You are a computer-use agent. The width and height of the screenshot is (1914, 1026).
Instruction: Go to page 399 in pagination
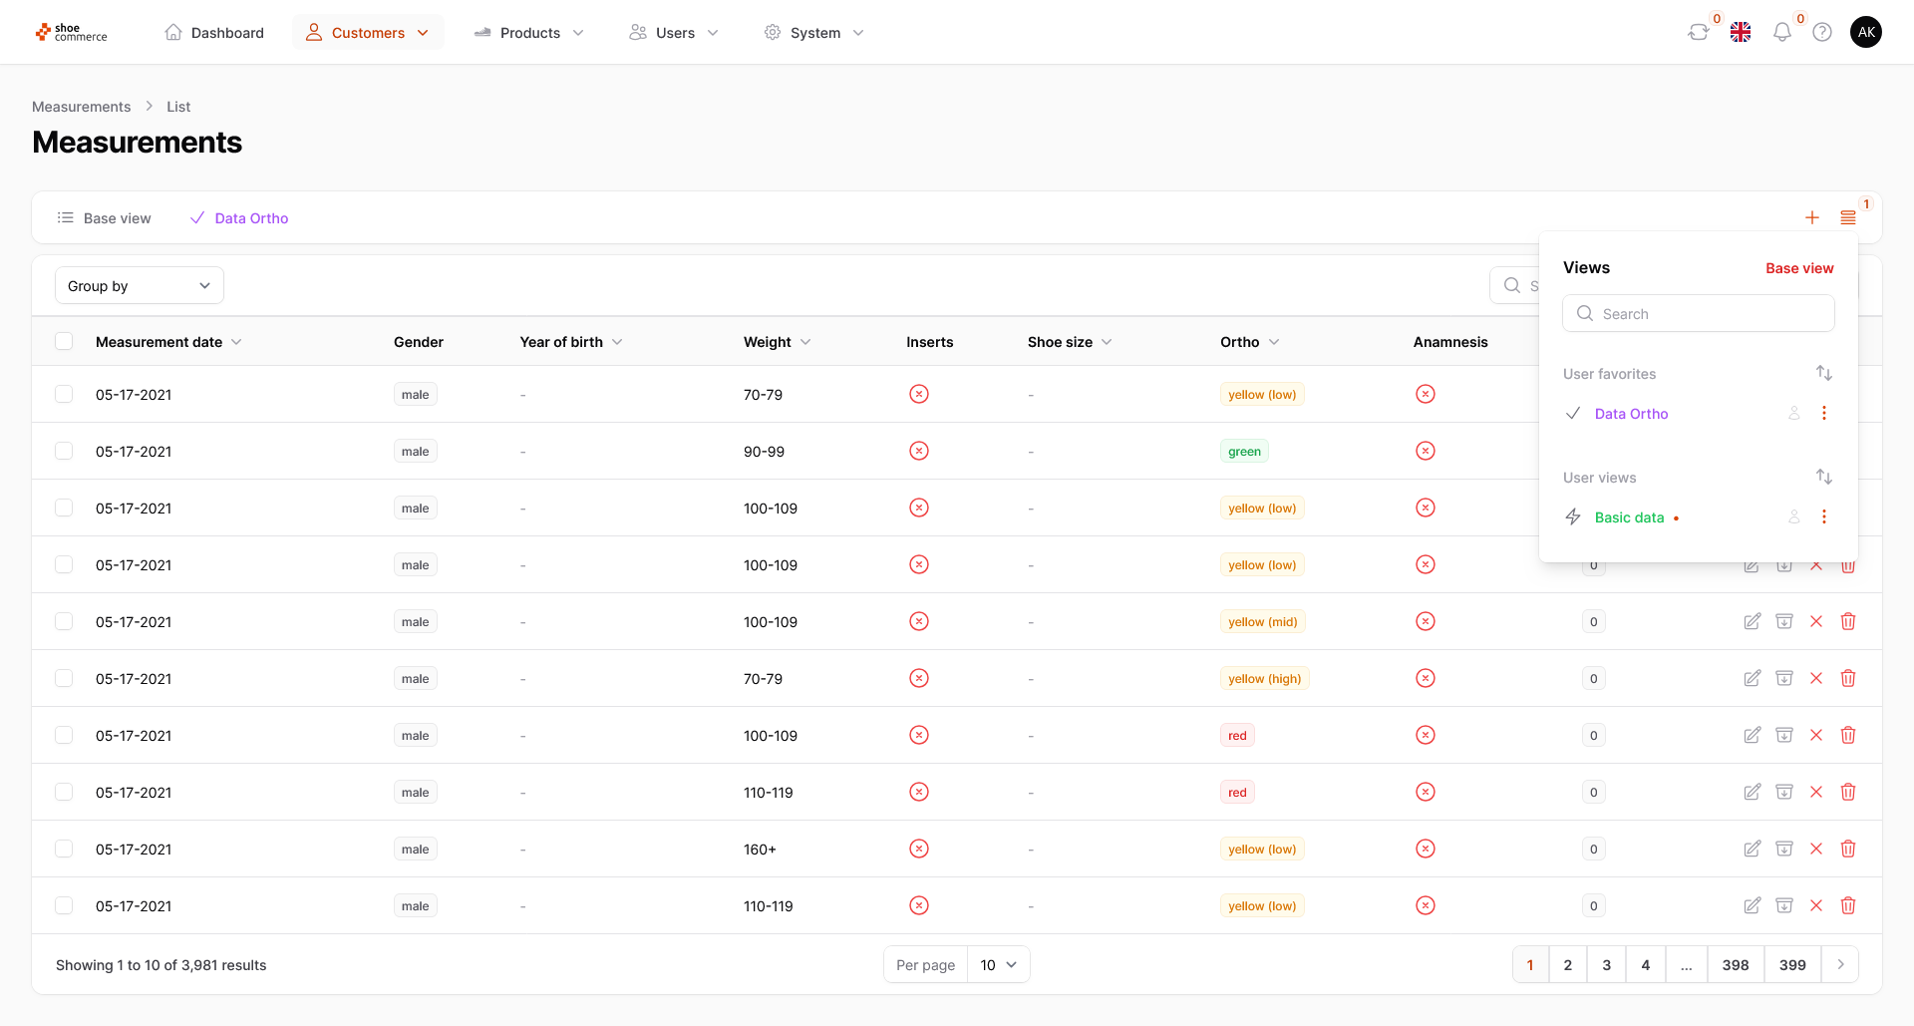click(x=1791, y=965)
